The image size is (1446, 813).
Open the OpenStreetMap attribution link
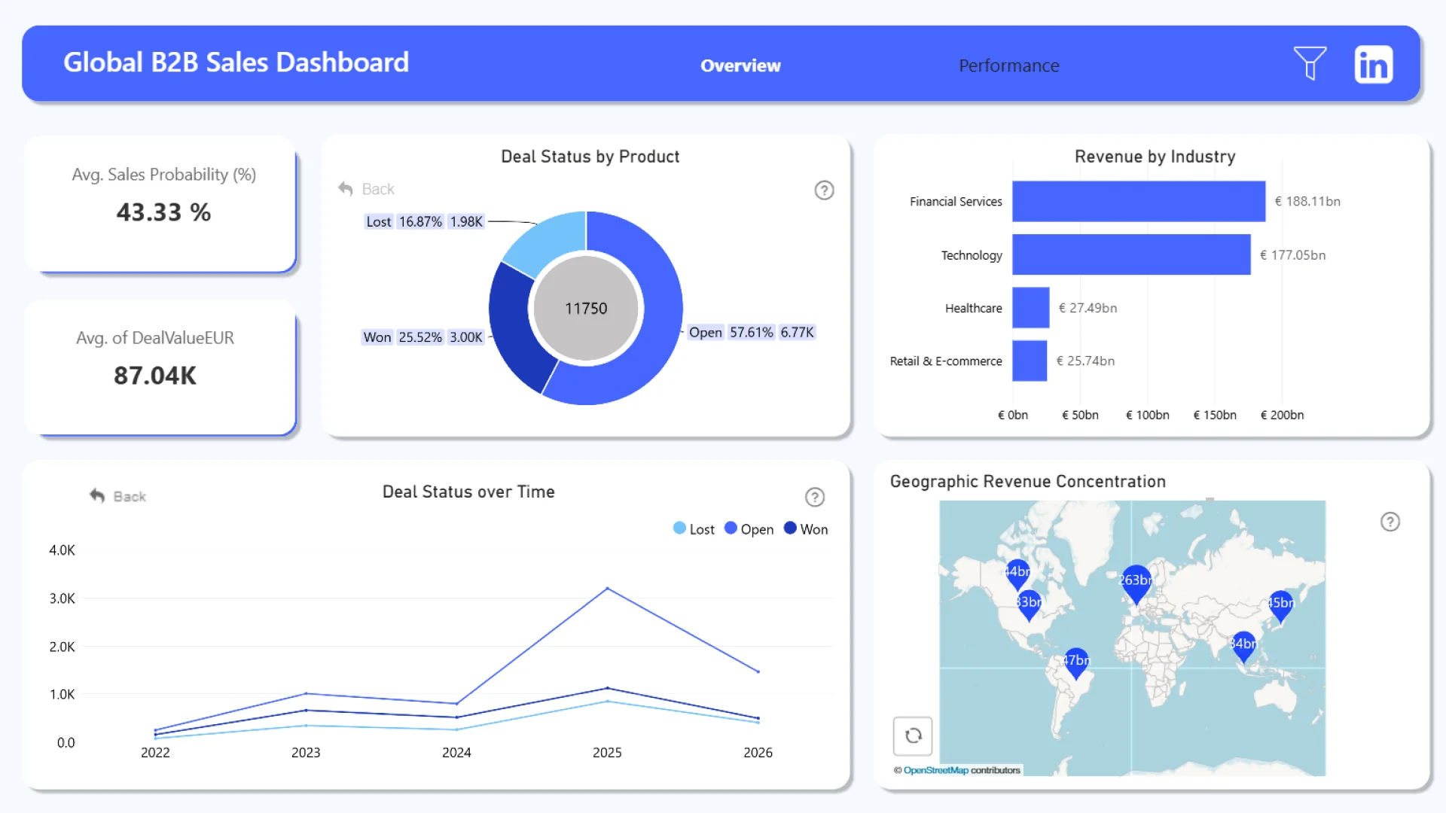(935, 770)
